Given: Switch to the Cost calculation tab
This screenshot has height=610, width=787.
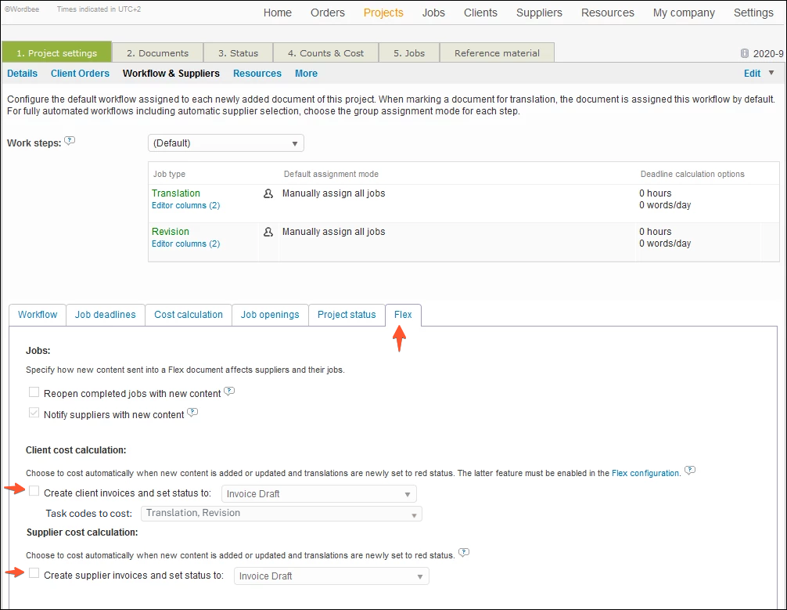Looking at the screenshot, I should pos(189,315).
